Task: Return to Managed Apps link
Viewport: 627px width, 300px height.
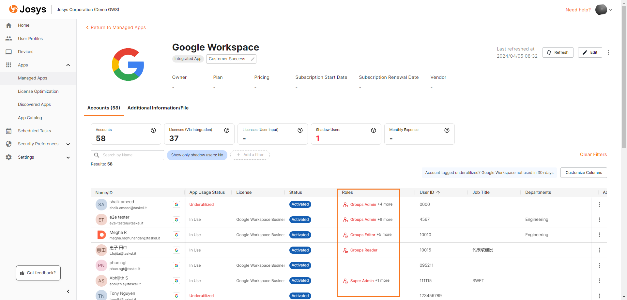Action: [x=116, y=27]
